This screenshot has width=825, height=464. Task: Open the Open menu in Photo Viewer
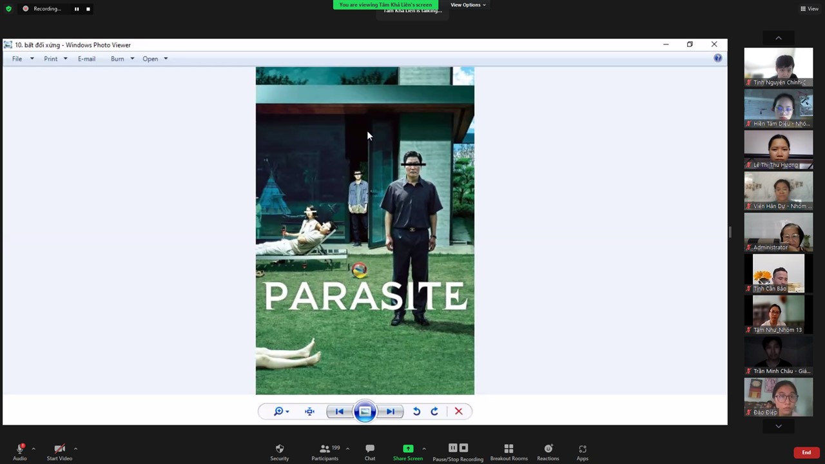click(x=150, y=59)
